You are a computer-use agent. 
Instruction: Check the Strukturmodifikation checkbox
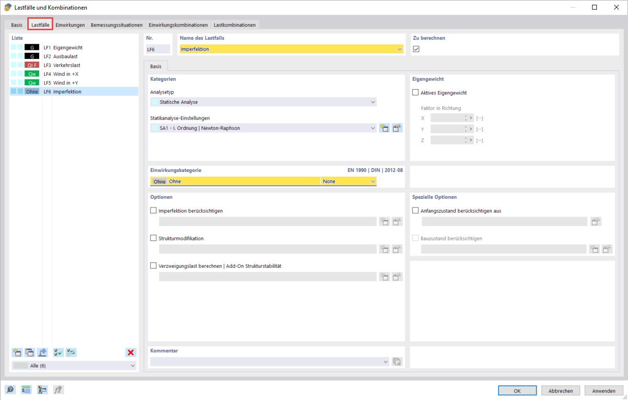click(x=154, y=238)
